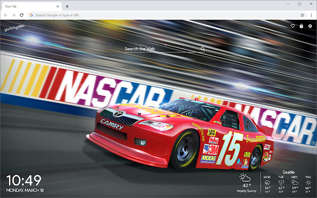Screen dimensions: 317x198
Task: Select the MON forecast day
Action: pyautogui.click(x=267, y=177)
